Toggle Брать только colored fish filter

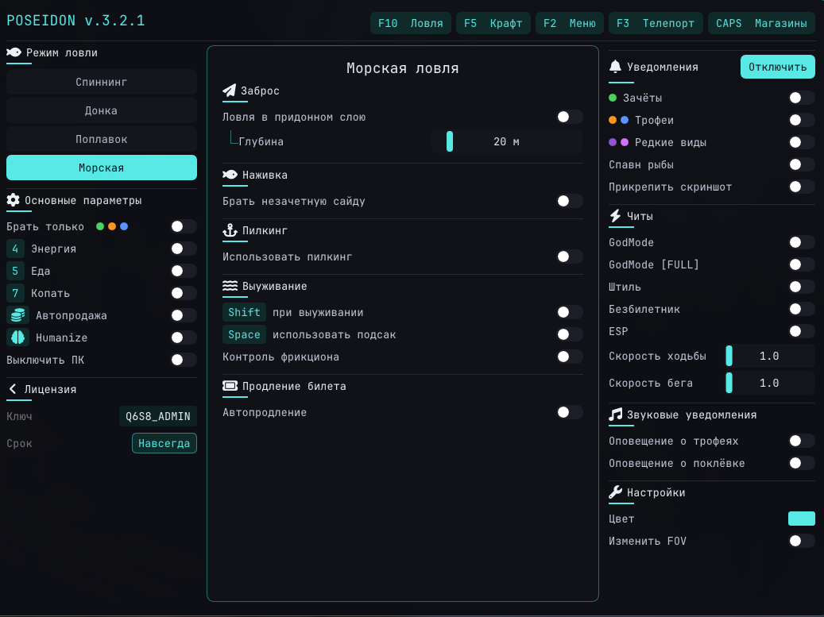pos(184,226)
